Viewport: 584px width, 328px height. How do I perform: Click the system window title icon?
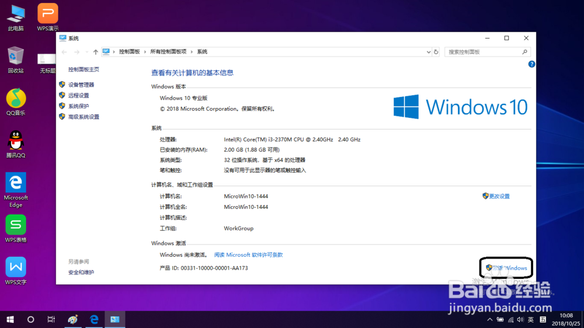[x=62, y=38]
